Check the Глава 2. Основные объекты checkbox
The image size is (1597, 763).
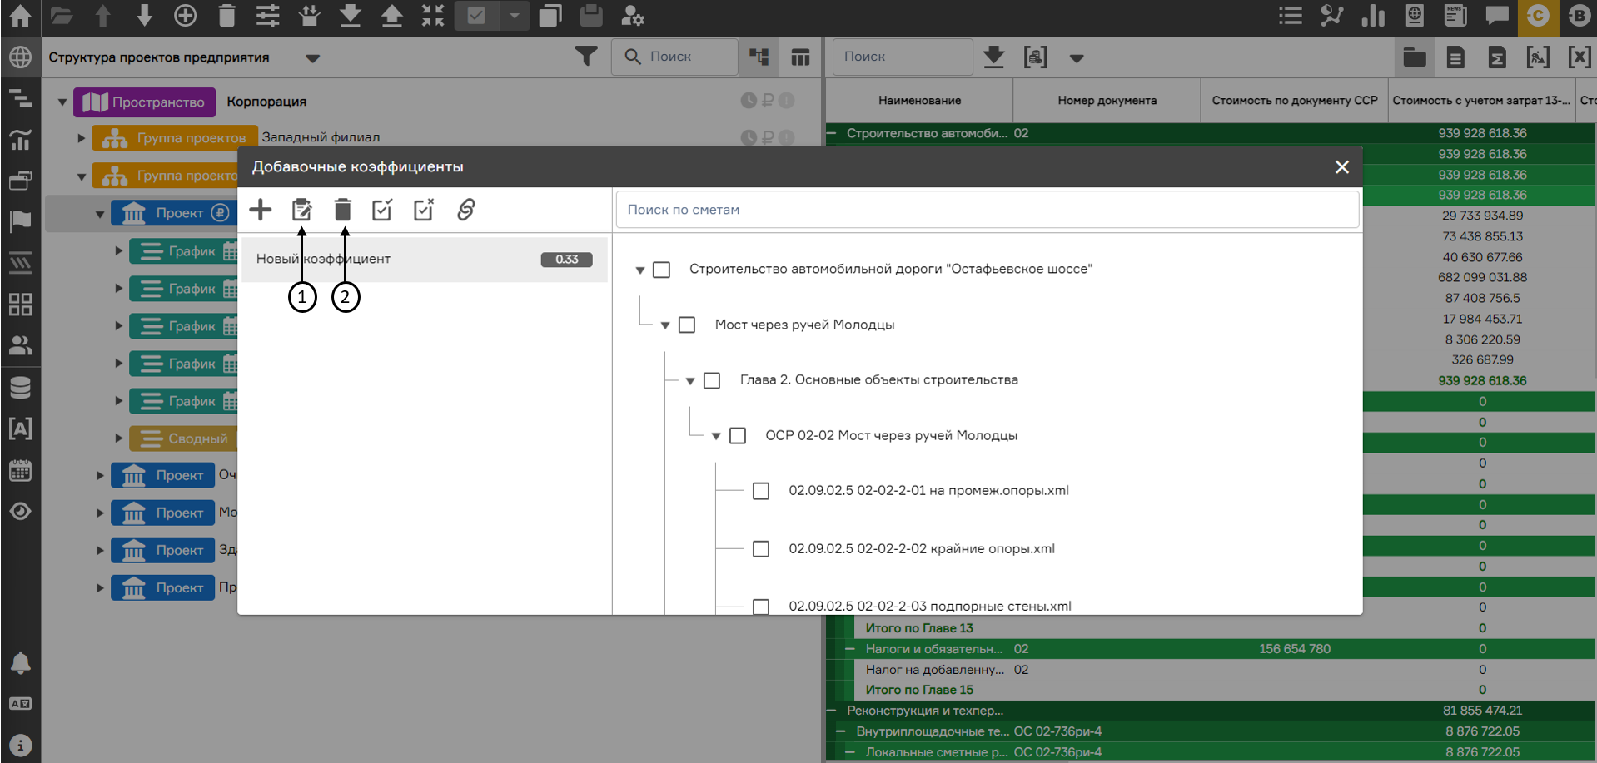712,380
